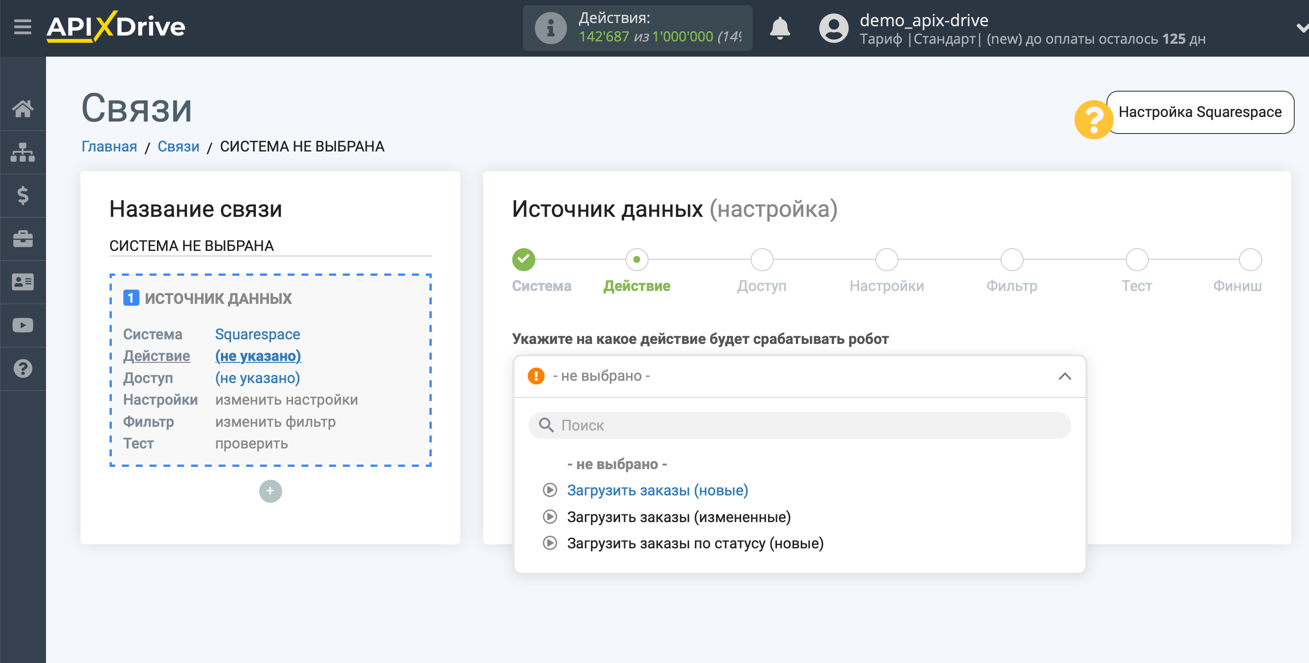Viewport: 1309px width, 663px height.
Task: Click the Доступ step circle
Action: click(x=762, y=260)
